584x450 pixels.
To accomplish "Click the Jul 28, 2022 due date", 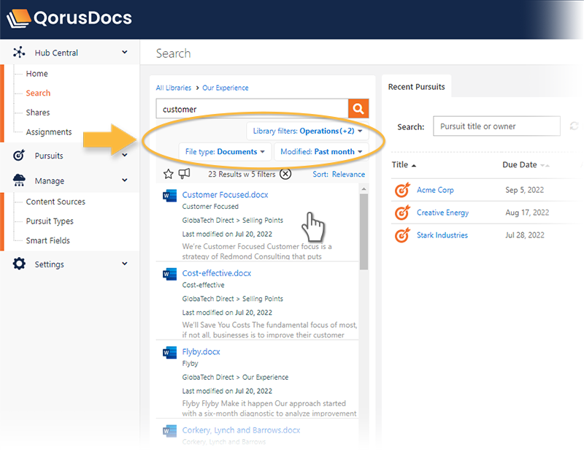I will coord(525,235).
